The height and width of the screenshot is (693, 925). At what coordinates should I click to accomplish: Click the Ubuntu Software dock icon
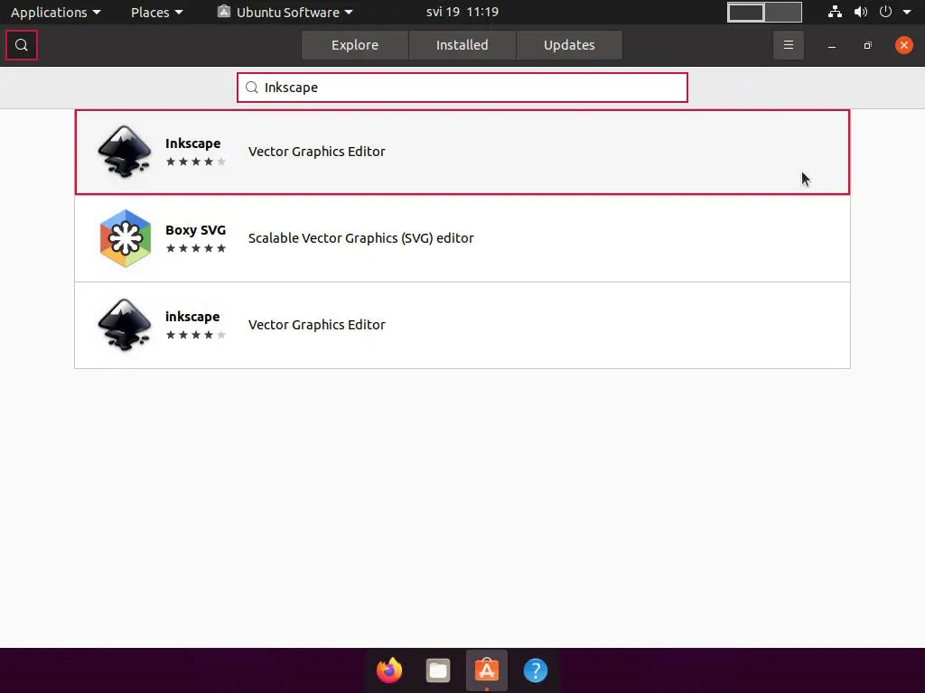click(487, 670)
